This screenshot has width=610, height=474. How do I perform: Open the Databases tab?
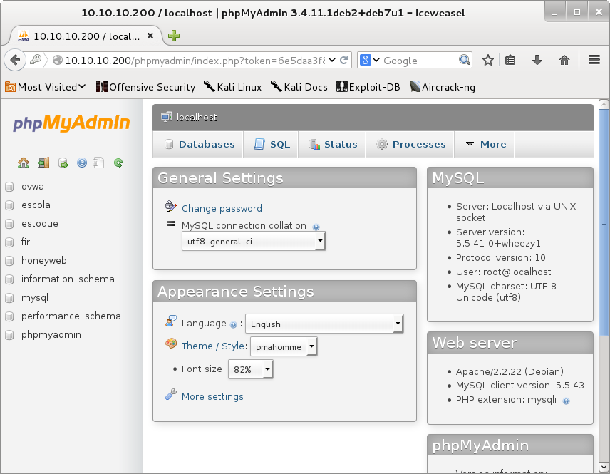click(x=198, y=145)
